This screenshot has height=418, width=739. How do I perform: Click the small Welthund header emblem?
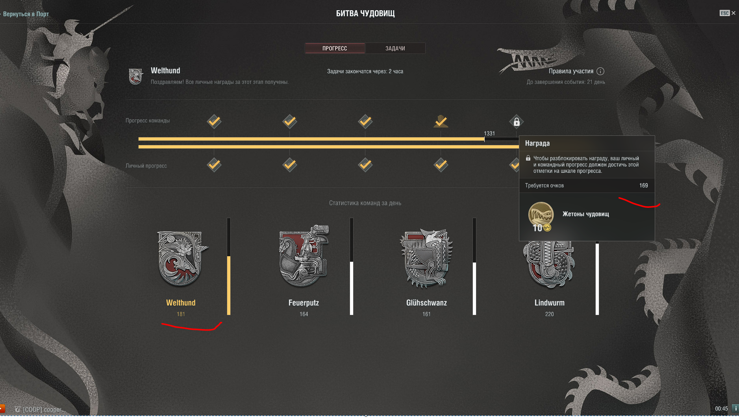pos(135,76)
